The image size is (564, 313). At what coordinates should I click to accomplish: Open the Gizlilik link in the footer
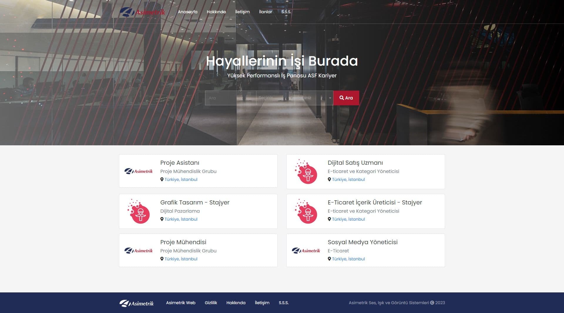tap(210, 302)
